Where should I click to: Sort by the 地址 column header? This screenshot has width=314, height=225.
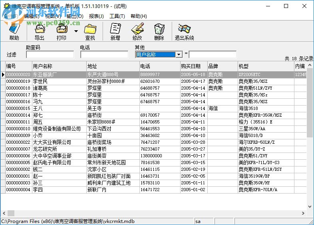(x=113, y=66)
